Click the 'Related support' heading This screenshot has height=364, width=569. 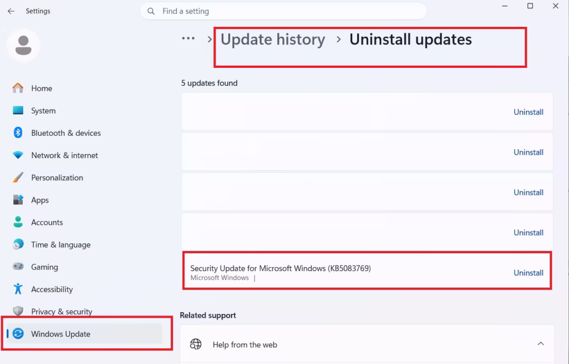208,315
